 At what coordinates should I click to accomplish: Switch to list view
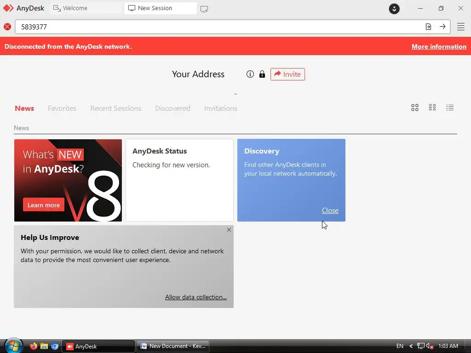coord(450,108)
